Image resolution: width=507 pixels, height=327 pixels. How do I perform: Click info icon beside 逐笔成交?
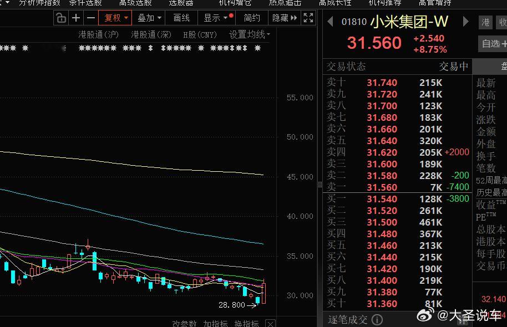click(x=377, y=320)
